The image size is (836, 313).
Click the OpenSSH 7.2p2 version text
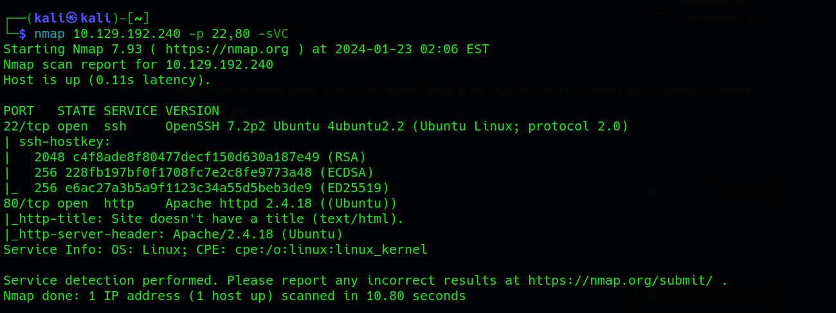coord(215,126)
